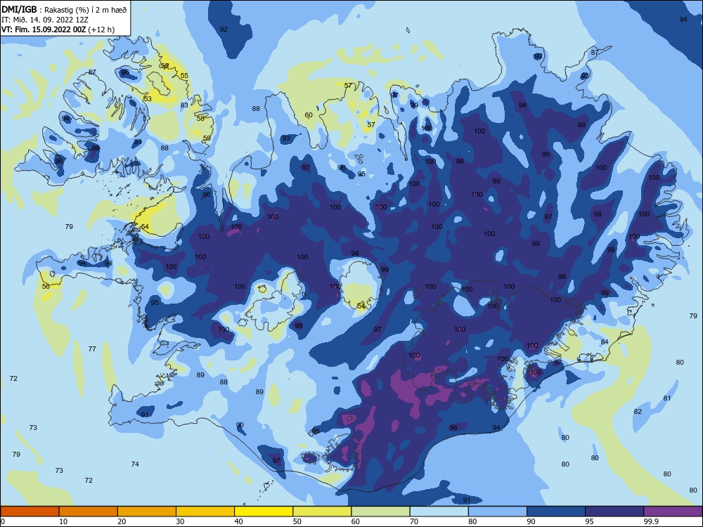703x527 pixels.
Task: Click the map value 55
Action: [x=184, y=76]
